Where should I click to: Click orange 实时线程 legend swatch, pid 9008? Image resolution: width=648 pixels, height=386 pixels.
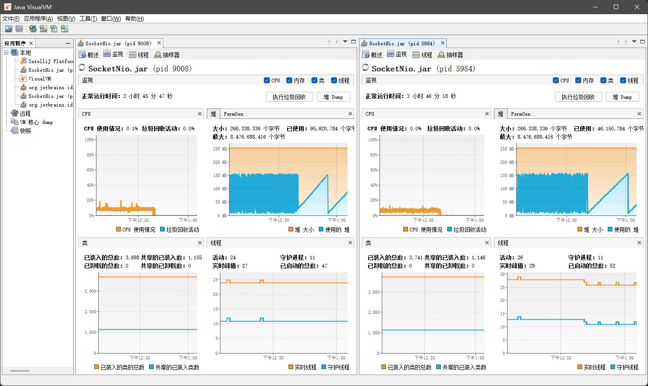click(x=291, y=367)
